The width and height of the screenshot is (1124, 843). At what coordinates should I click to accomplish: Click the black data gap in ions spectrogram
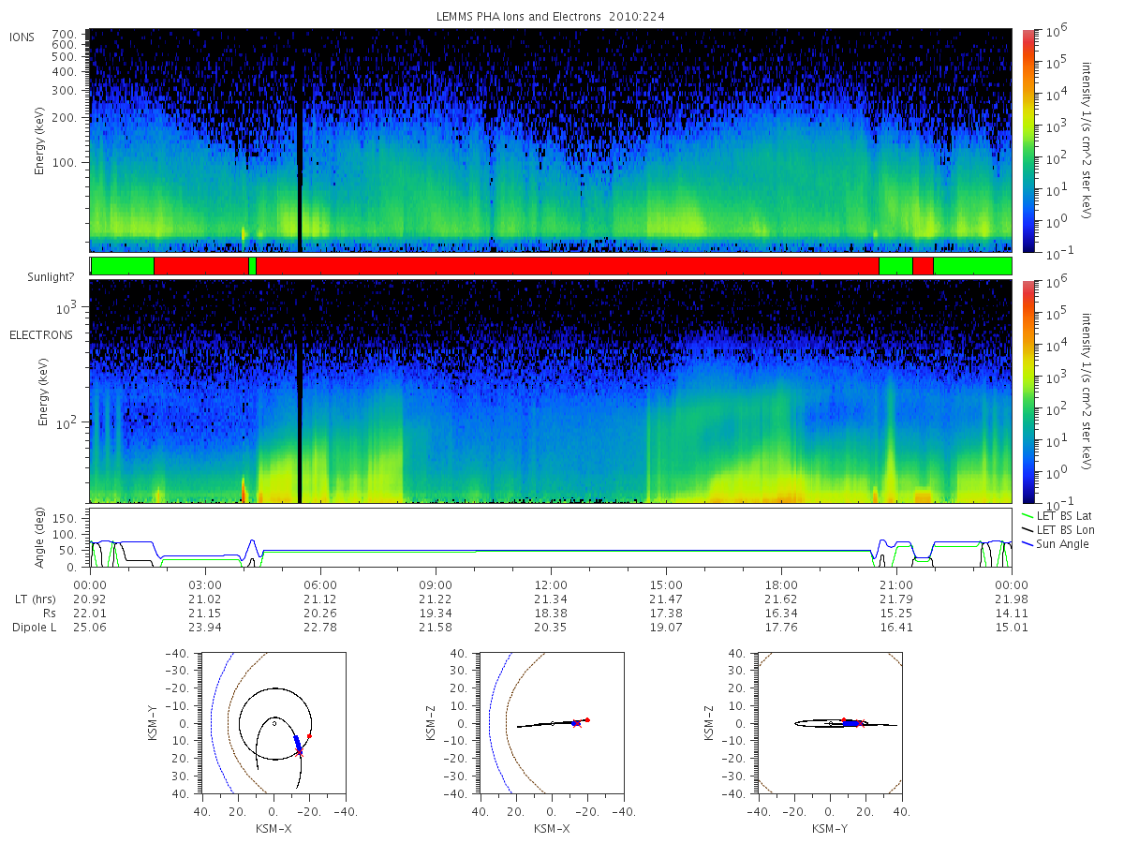point(300,140)
